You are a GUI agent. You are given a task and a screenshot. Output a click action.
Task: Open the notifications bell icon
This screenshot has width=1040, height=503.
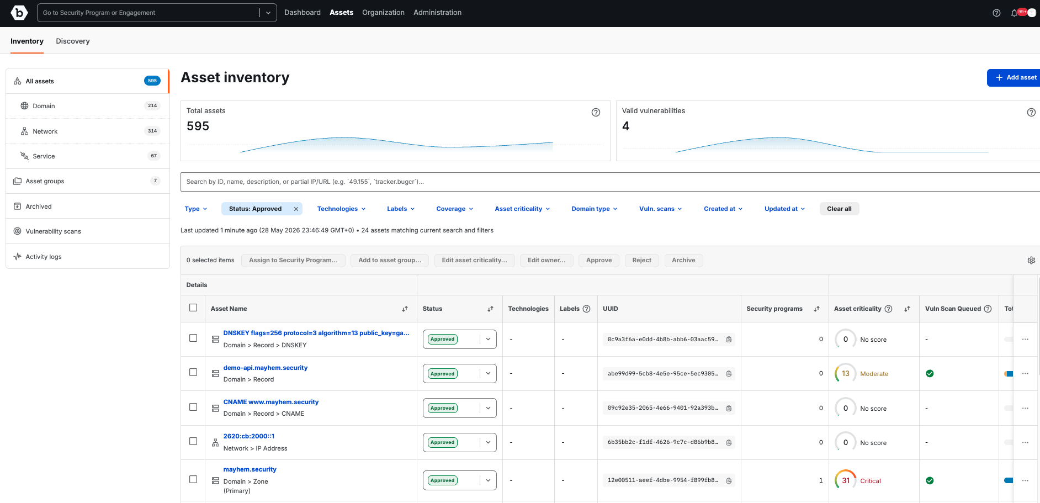coord(1014,13)
